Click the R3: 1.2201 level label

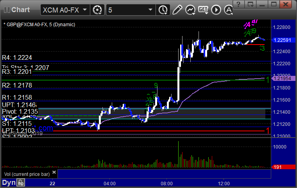[17, 72]
